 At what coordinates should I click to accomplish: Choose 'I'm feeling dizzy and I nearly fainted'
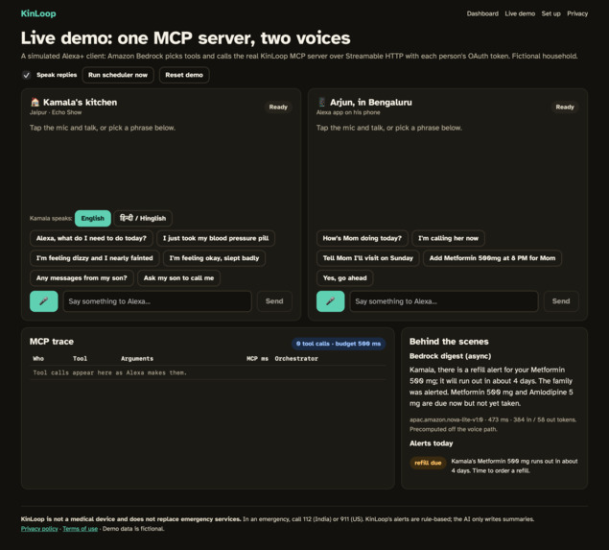94,258
